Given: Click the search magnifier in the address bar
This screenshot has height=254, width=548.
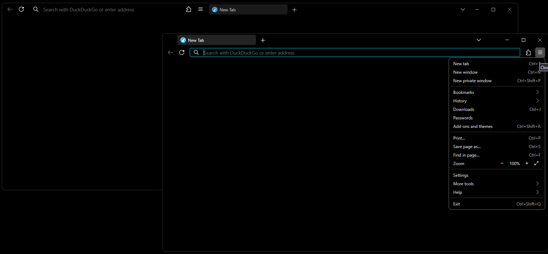Looking at the screenshot, I should pyautogui.click(x=197, y=52).
